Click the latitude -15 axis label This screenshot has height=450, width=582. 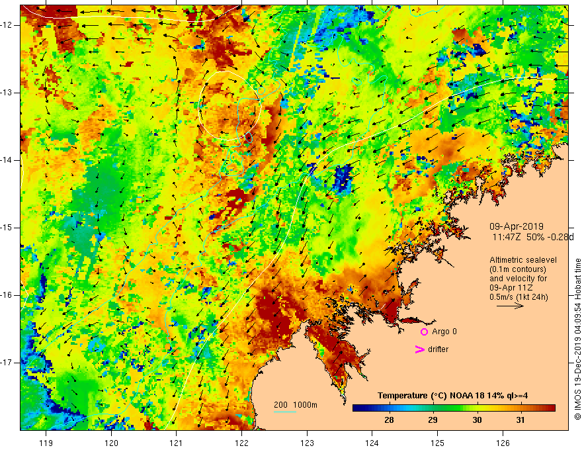[x=7, y=228]
